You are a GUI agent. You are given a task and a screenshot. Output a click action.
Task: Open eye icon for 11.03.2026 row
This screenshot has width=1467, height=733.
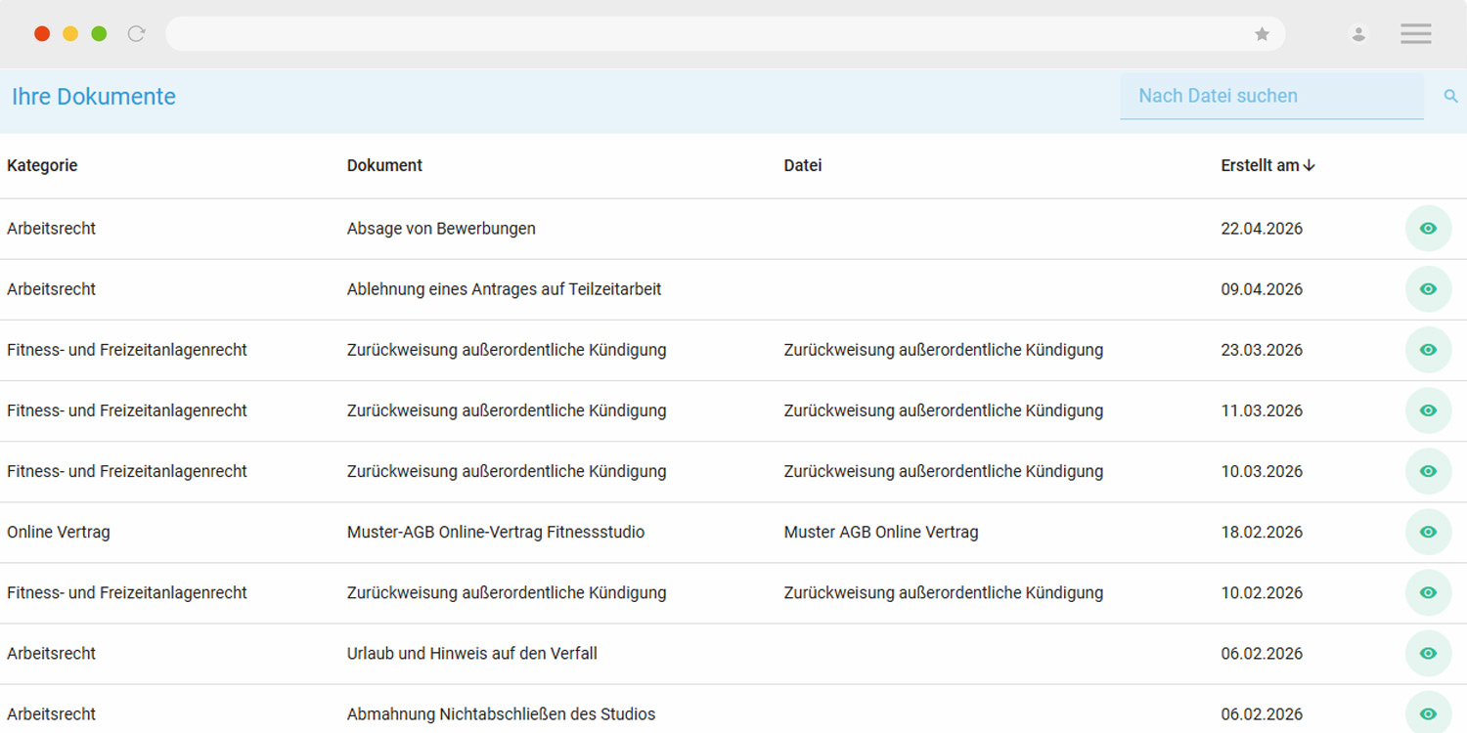1428,410
